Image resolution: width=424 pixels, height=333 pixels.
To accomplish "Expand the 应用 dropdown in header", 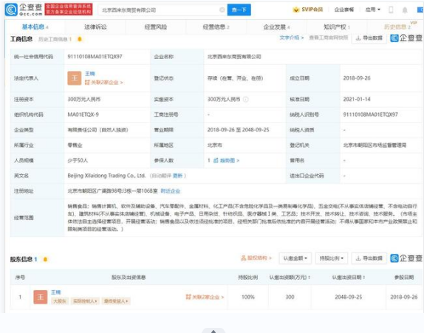I will coord(372,10).
